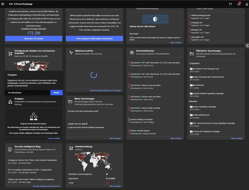The height and width of the screenshot is (190, 249).
Task: Open Twitter is the New Poster Child article
Action: click(31, 180)
